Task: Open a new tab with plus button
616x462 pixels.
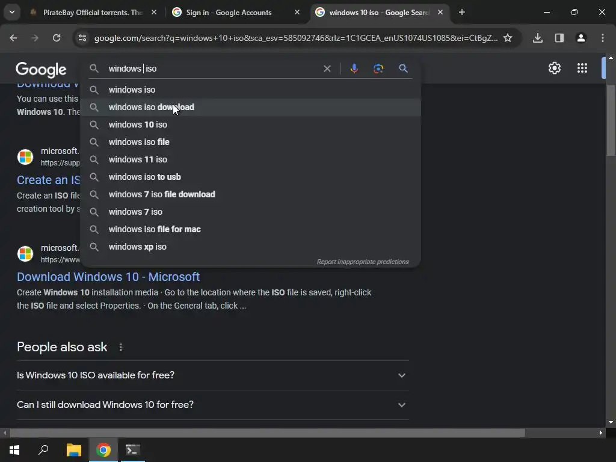Action: point(462,13)
